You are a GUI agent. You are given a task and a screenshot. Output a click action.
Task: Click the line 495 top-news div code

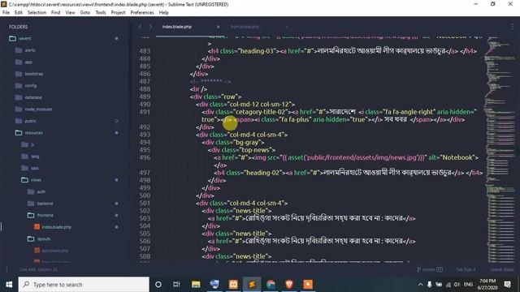point(241,150)
